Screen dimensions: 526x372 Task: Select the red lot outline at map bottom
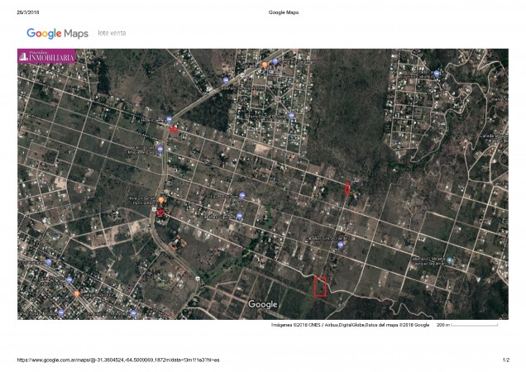coord(321,286)
